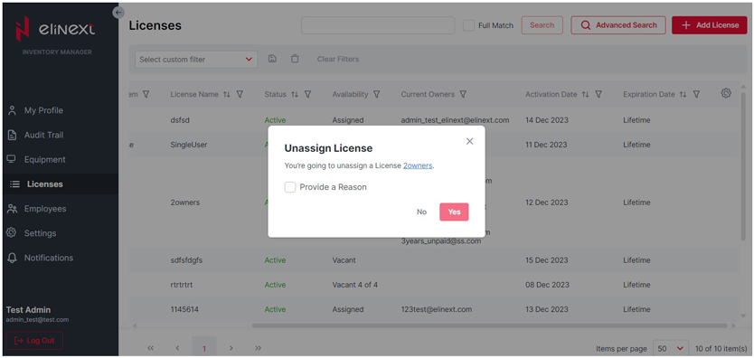Viewport: 754px width, 358px height.
Task: Open Notifications in sidebar
Action: point(48,258)
